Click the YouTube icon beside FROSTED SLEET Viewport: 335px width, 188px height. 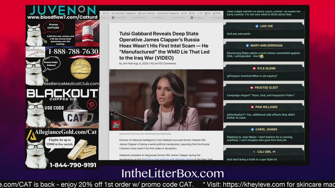tap(252, 88)
